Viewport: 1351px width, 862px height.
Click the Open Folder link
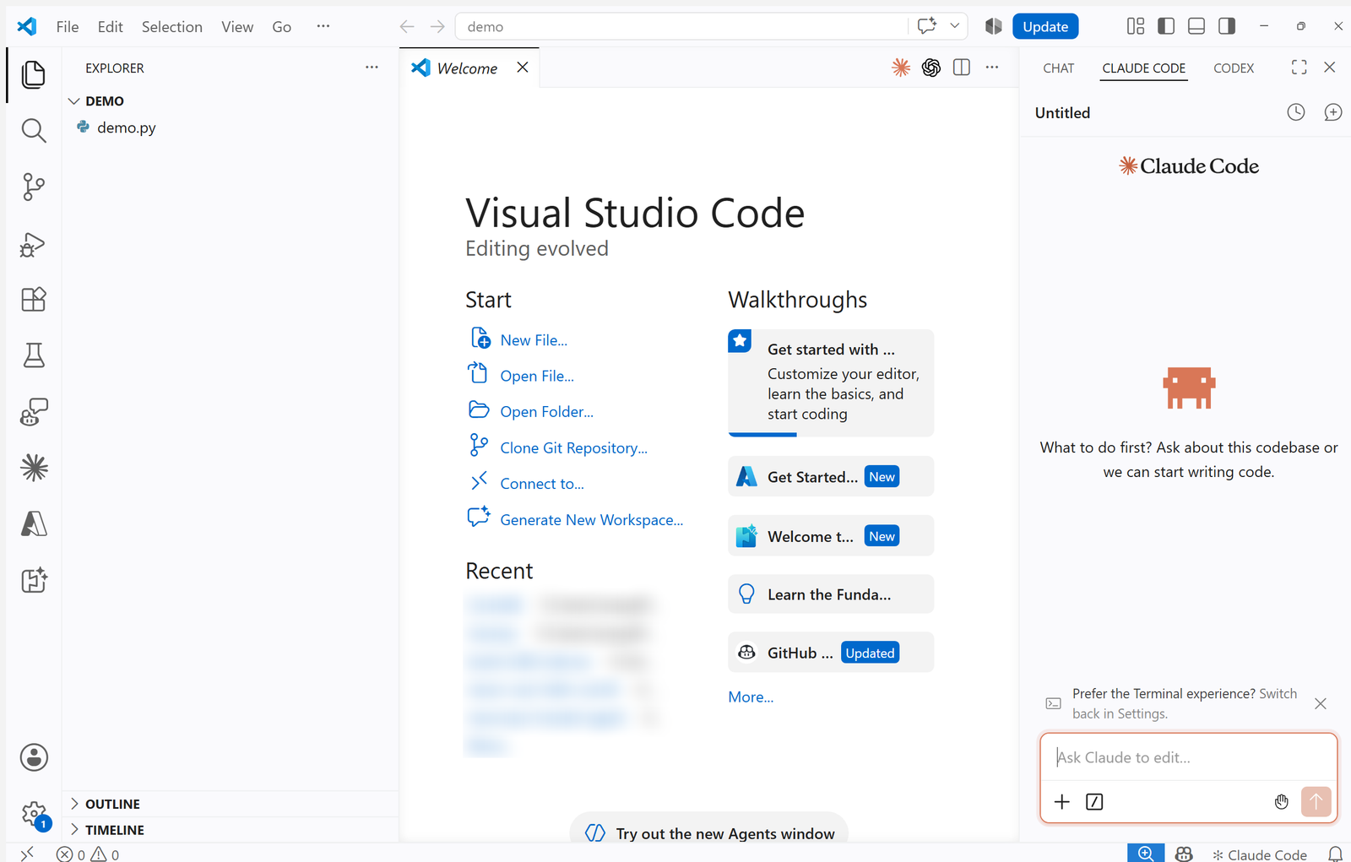click(547, 412)
